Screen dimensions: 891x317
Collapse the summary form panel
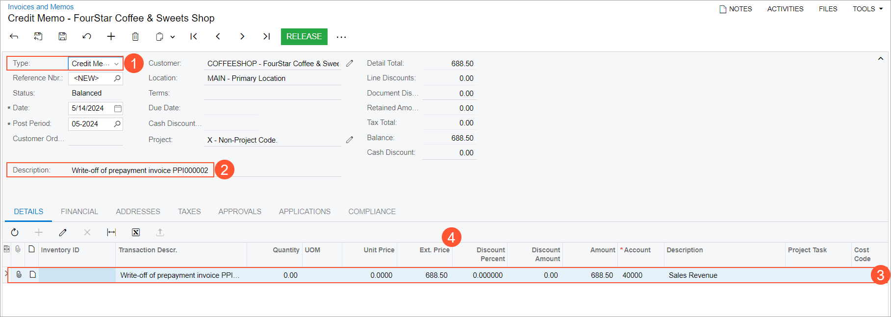click(x=880, y=59)
